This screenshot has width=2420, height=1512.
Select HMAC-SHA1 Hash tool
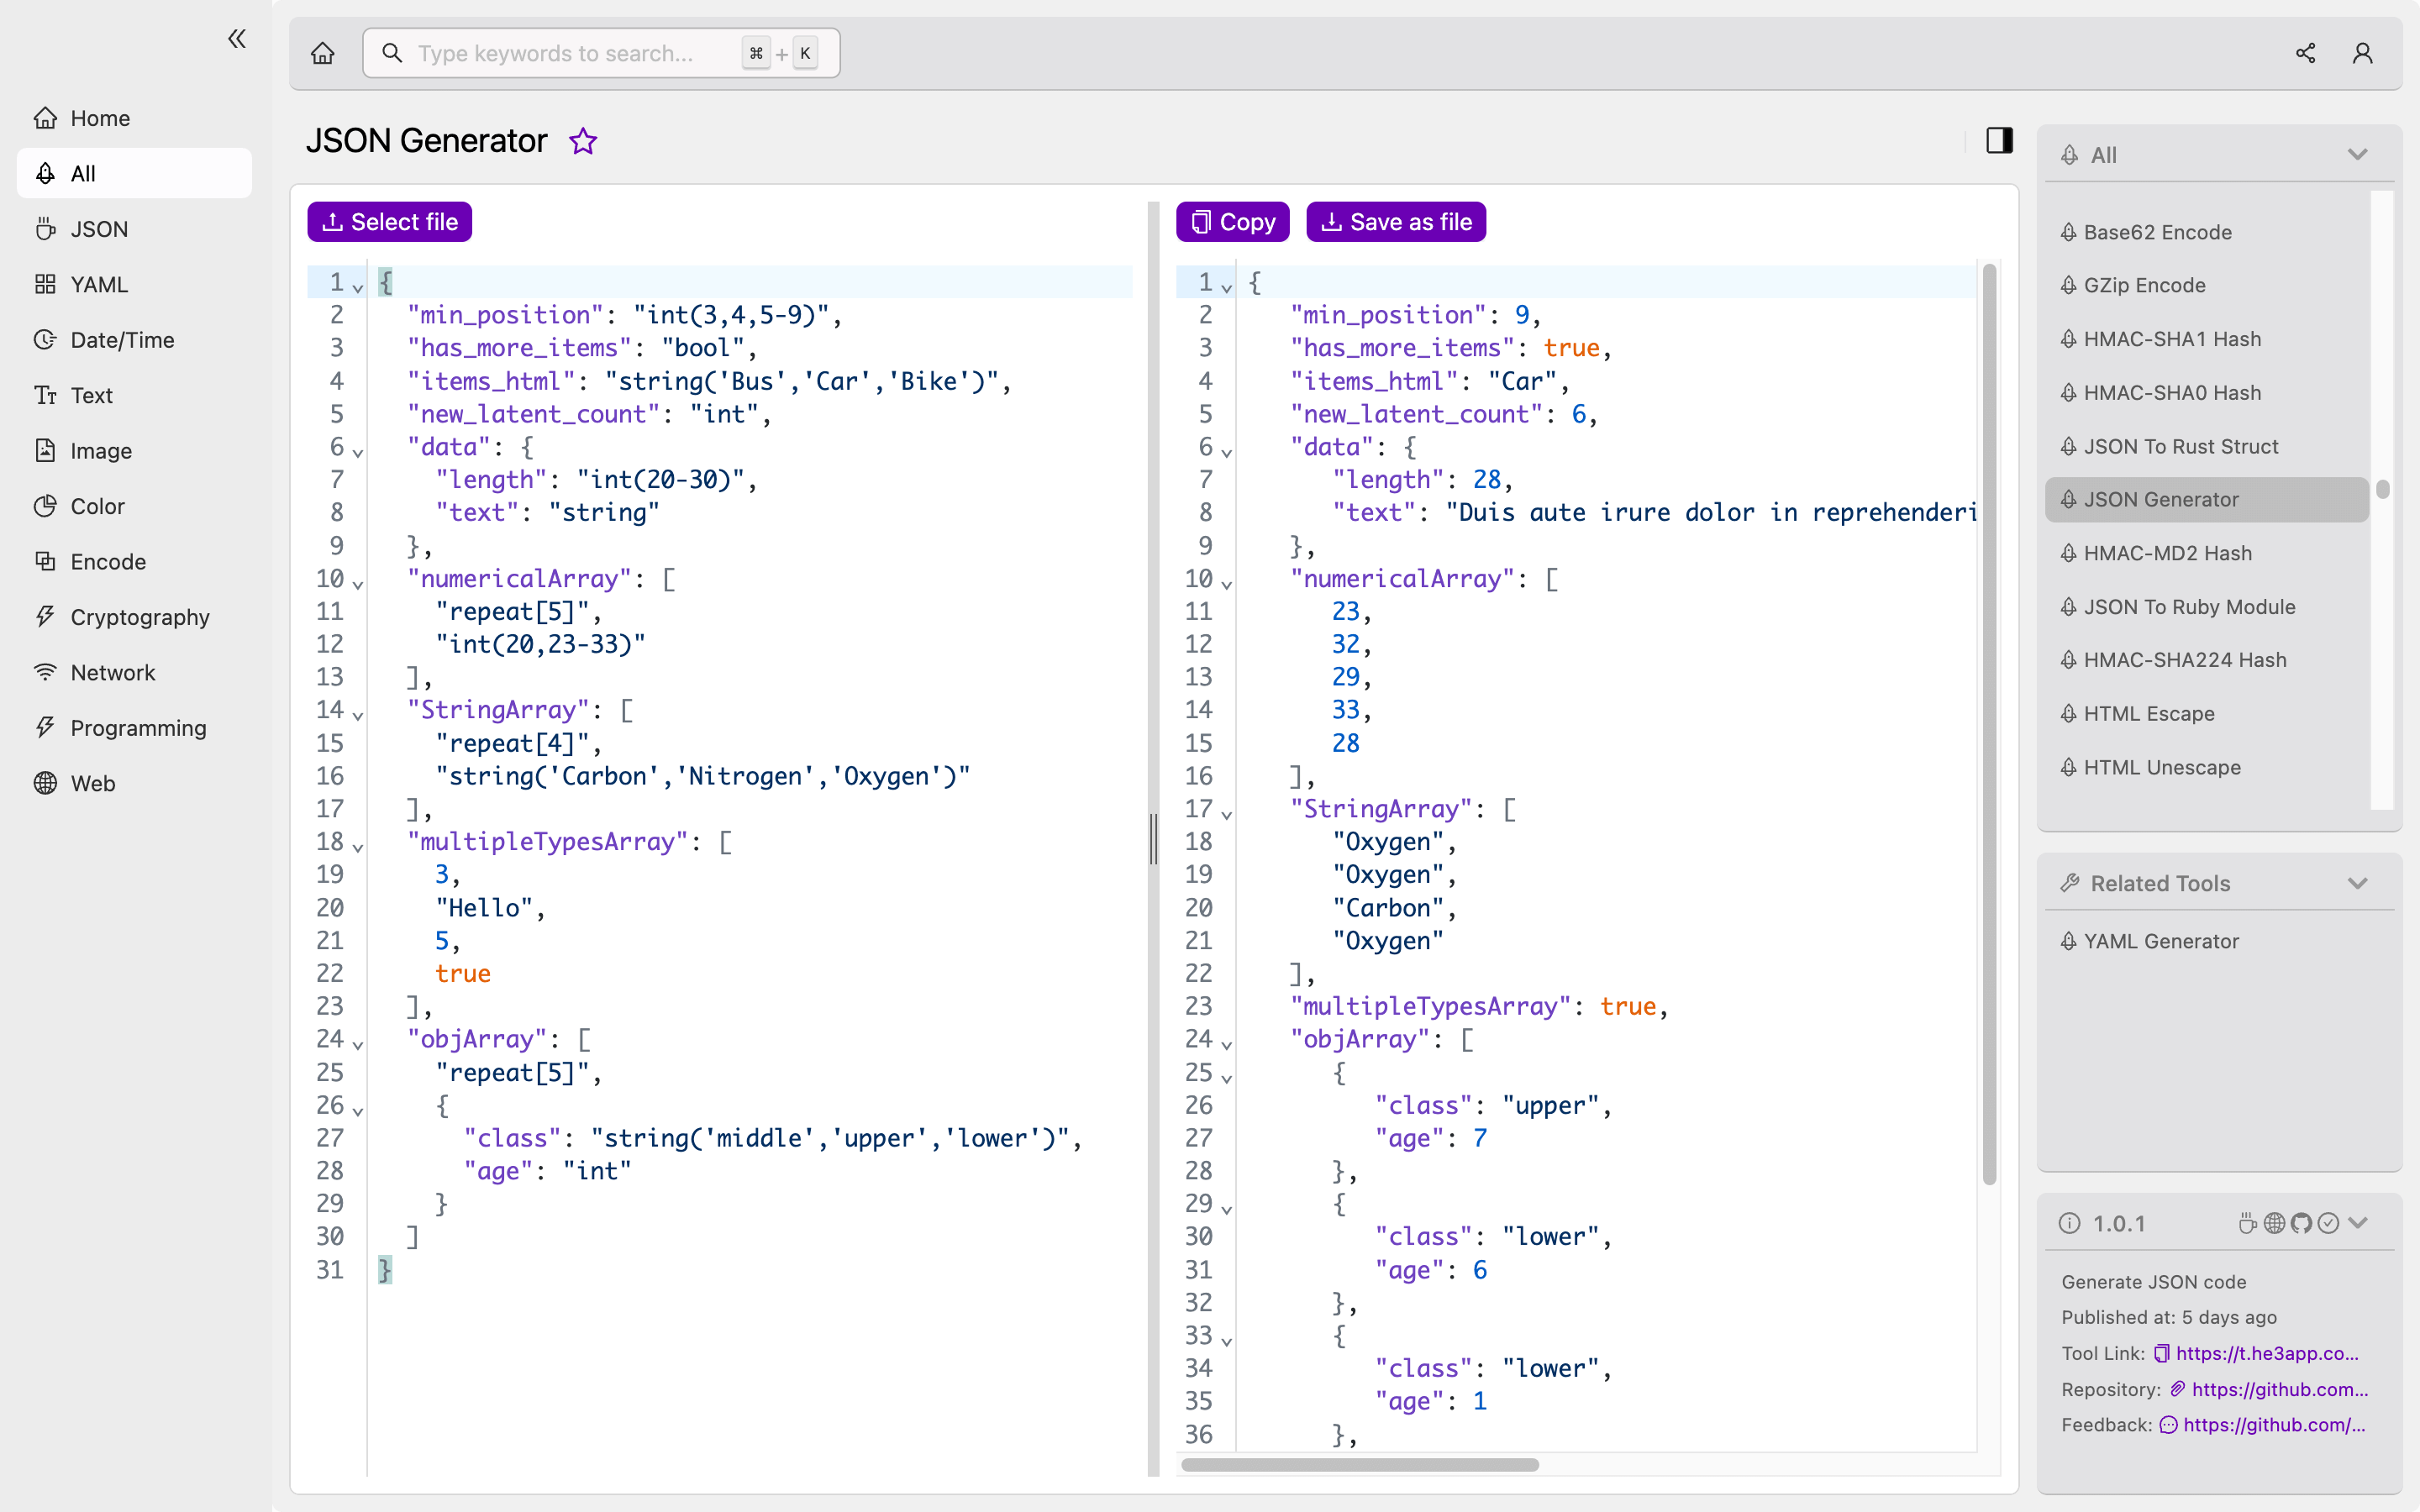click(x=2206, y=339)
